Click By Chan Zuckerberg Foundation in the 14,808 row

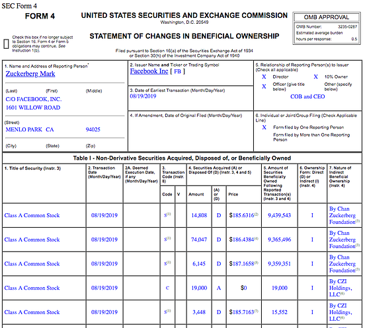[x=345, y=215]
